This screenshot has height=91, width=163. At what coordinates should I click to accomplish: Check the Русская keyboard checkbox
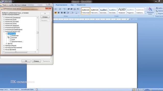[x=11, y=38]
